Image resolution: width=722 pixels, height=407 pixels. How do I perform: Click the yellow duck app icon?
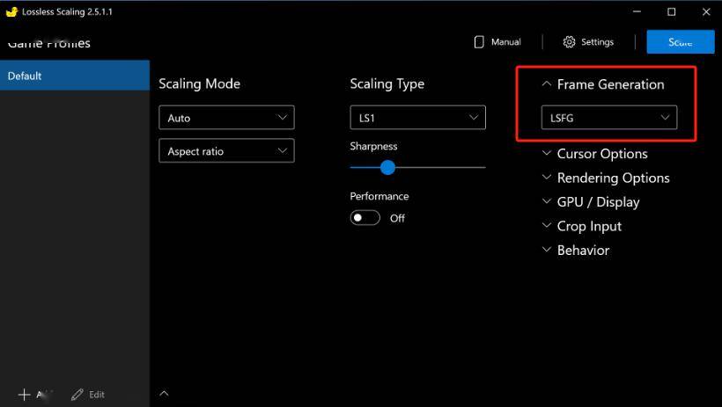(x=11, y=12)
